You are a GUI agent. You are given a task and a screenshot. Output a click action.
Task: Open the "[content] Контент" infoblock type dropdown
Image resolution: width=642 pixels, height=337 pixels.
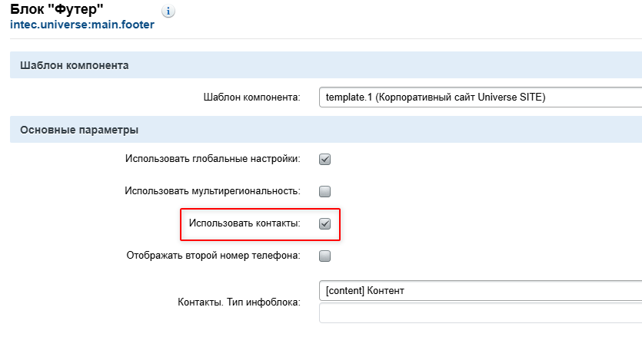tap(480, 291)
